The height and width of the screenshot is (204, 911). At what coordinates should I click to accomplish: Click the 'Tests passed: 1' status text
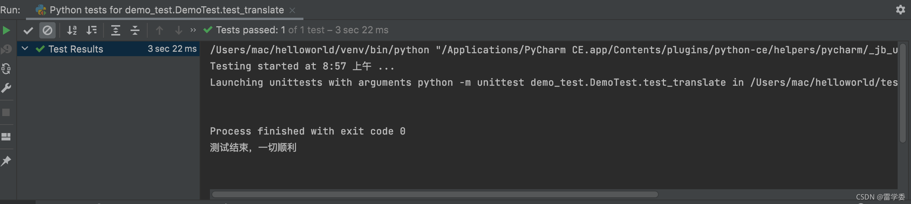point(251,30)
